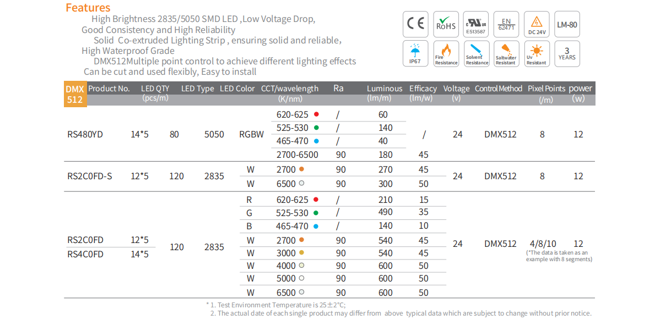Click the Pixel Points column header
655x320 pixels.
coord(546,89)
